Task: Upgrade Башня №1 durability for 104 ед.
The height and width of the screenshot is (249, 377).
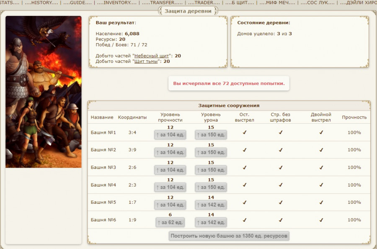Action: coord(170,135)
